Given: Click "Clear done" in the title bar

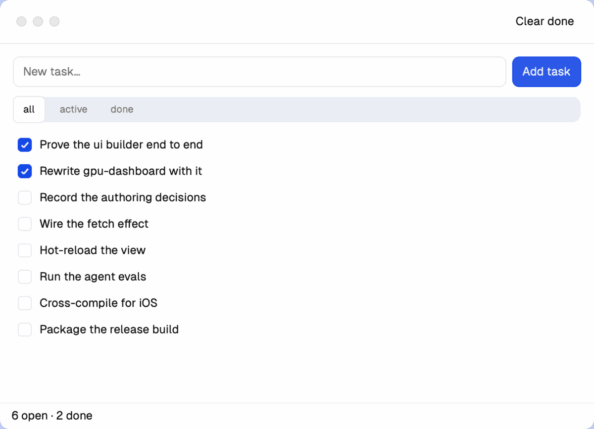Looking at the screenshot, I should 544,21.
